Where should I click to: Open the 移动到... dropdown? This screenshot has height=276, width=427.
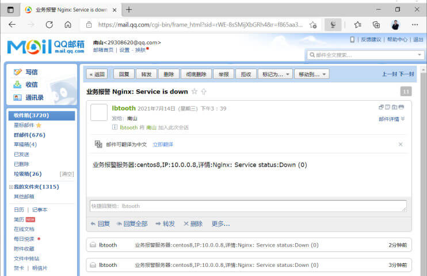point(312,74)
